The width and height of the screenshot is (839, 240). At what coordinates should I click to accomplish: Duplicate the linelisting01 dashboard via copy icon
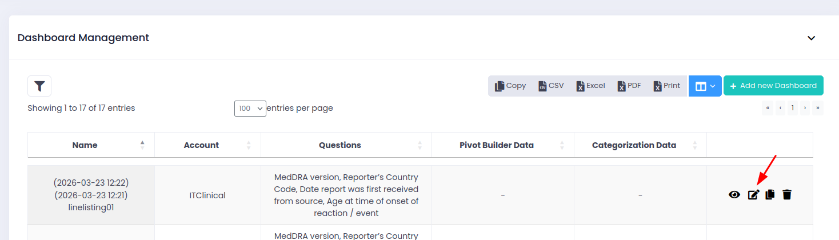(x=770, y=195)
